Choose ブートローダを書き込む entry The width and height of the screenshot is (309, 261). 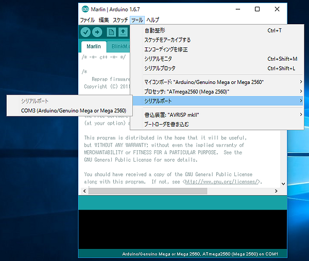tap(217, 124)
